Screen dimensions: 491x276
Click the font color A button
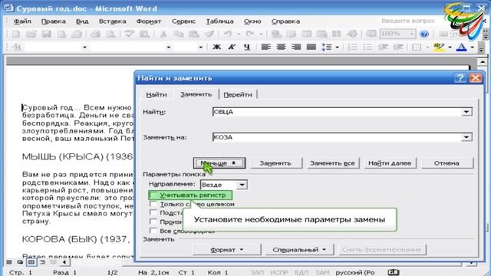[462, 47]
